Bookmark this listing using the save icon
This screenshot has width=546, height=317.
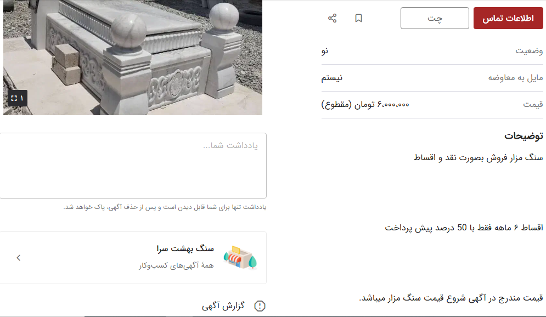click(x=359, y=18)
